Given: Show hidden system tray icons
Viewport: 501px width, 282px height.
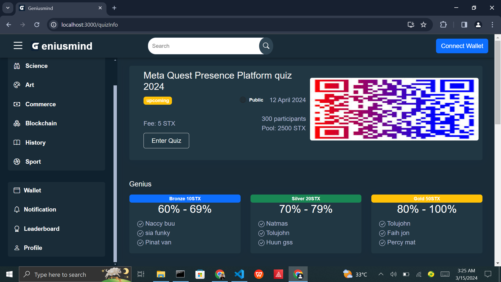Looking at the screenshot, I should point(381,274).
